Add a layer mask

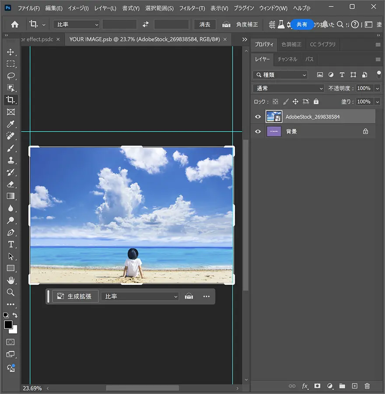[317, 386]
